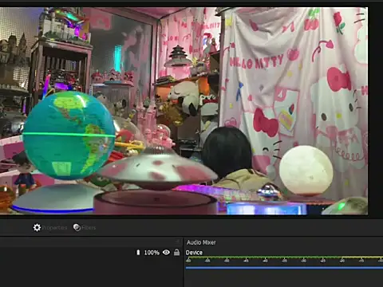
Task: Select the Device label in Audio Mixer
Action: click(x=194, y=253)
